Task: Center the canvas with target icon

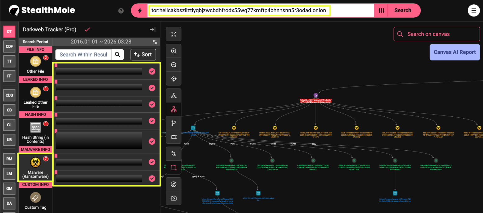Action: pos(174,79)
